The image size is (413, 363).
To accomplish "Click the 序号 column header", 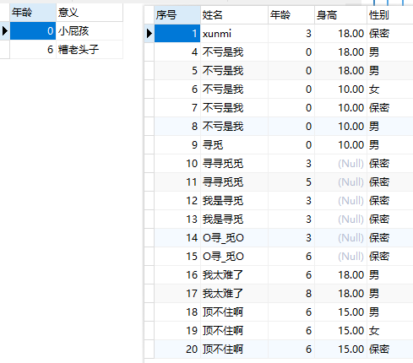I will [177, 15].
